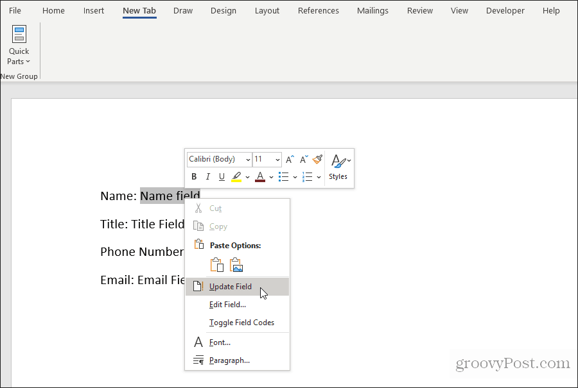This screenshot has width=578, height=388.
Task: Click the Title Field text in the document
Action: 156,224
